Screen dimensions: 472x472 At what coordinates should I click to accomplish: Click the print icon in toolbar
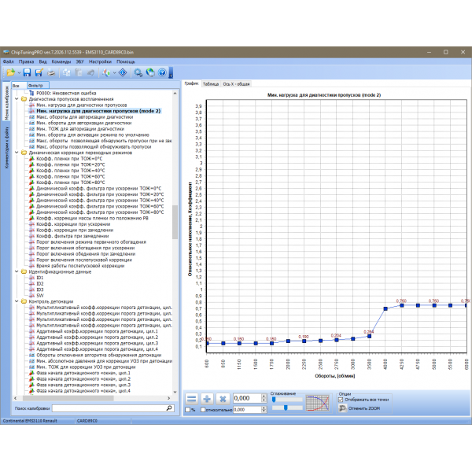[x=50, y=72]
